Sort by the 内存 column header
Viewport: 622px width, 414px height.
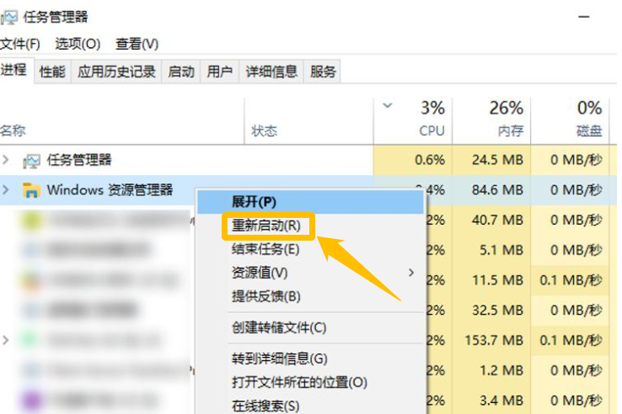click(x=491, y=121)
